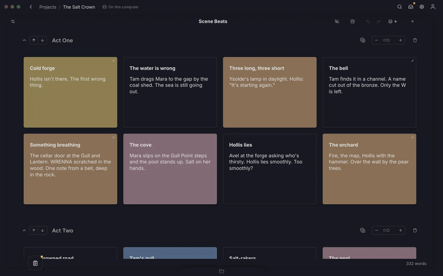Screen dimensions: 443x276
Task: Move Act Two section down
Action: point(42,230)
